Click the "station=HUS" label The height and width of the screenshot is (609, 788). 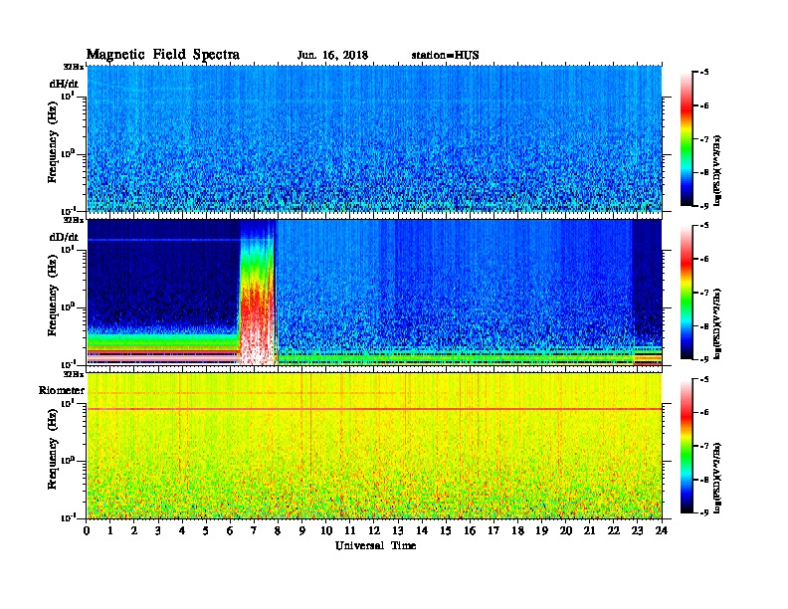click(x=445, y=56)
